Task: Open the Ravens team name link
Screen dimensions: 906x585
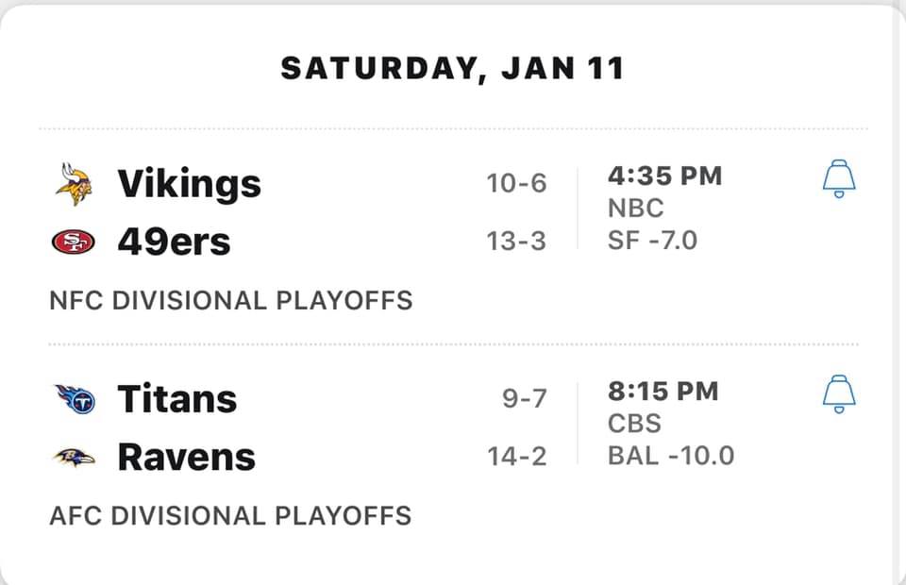Action: tap(187, 458)
